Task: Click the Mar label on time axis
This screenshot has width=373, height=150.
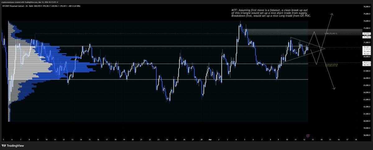Action: pyautogui.click(x=210, y=140)
